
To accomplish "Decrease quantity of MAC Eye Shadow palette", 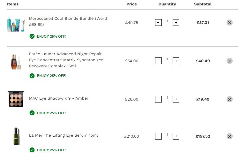I will click(x=158, y=99).
